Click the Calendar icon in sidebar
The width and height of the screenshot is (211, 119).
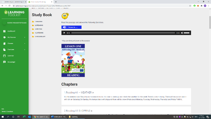tap(4, 56)
